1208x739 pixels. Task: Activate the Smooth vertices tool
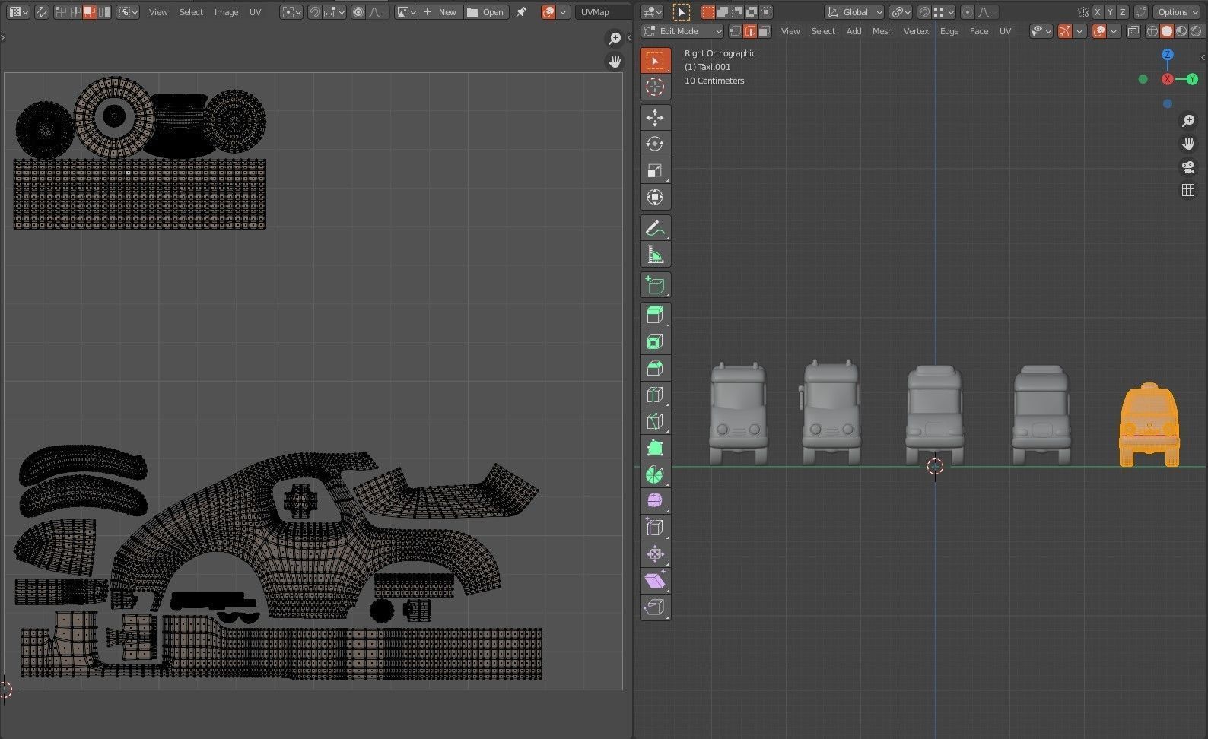point(655,501)
